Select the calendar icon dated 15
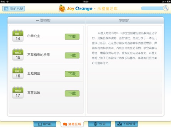The height and width of the screenshot is (128, 171). click(18, 54)
